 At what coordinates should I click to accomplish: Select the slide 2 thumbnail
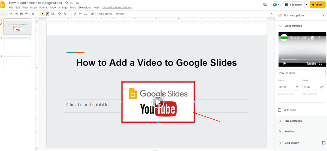(x=17, y=45)
